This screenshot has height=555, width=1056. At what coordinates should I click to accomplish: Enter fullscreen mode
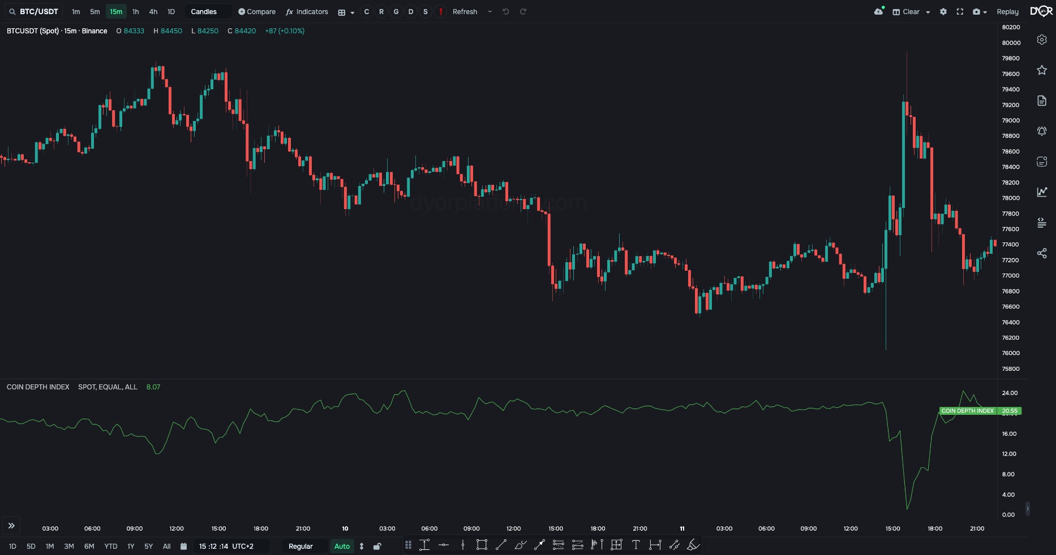coord(960,11)
